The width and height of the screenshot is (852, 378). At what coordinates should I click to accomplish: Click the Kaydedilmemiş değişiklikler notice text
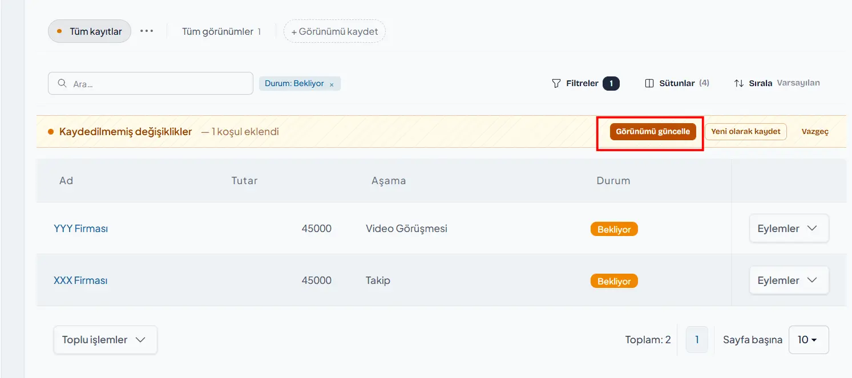point(126,132)
